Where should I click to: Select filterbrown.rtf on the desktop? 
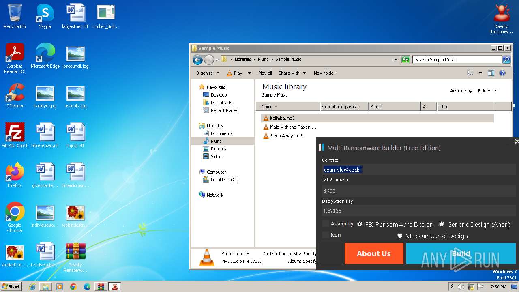[45, 135]
